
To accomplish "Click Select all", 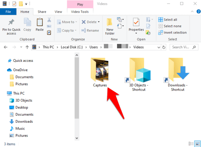I will click(x=168, y=20).
